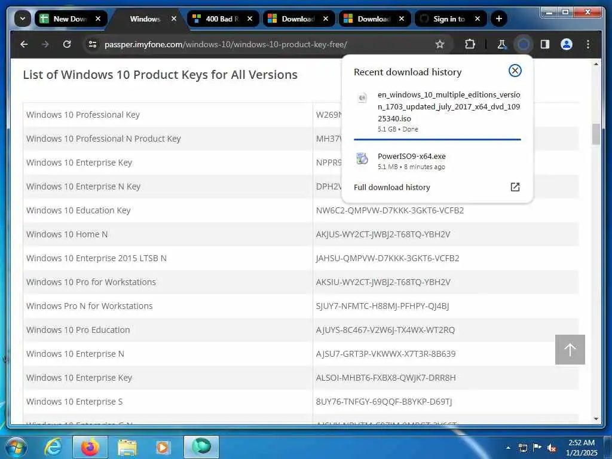Click the scrollbar down arrow
This screenshot has height=459, width=612.
tap(596, 419)
